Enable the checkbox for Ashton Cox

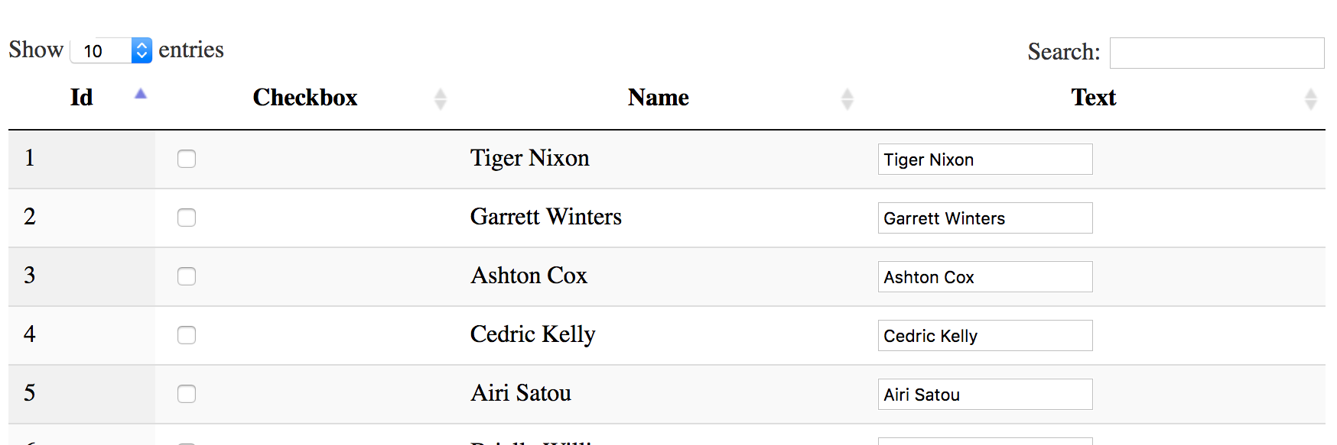[x=187, y=276]
